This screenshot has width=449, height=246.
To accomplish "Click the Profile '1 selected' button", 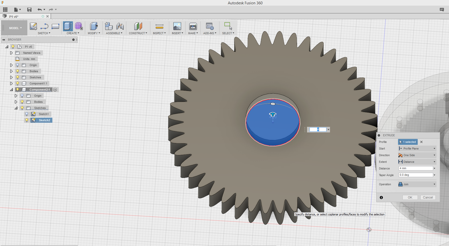I will (x=408, y=142).
